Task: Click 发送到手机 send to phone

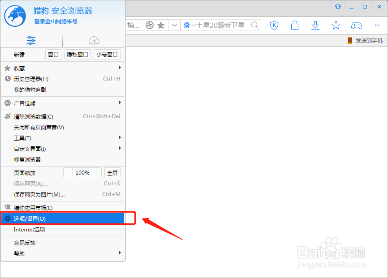Action: coord(369,41)
